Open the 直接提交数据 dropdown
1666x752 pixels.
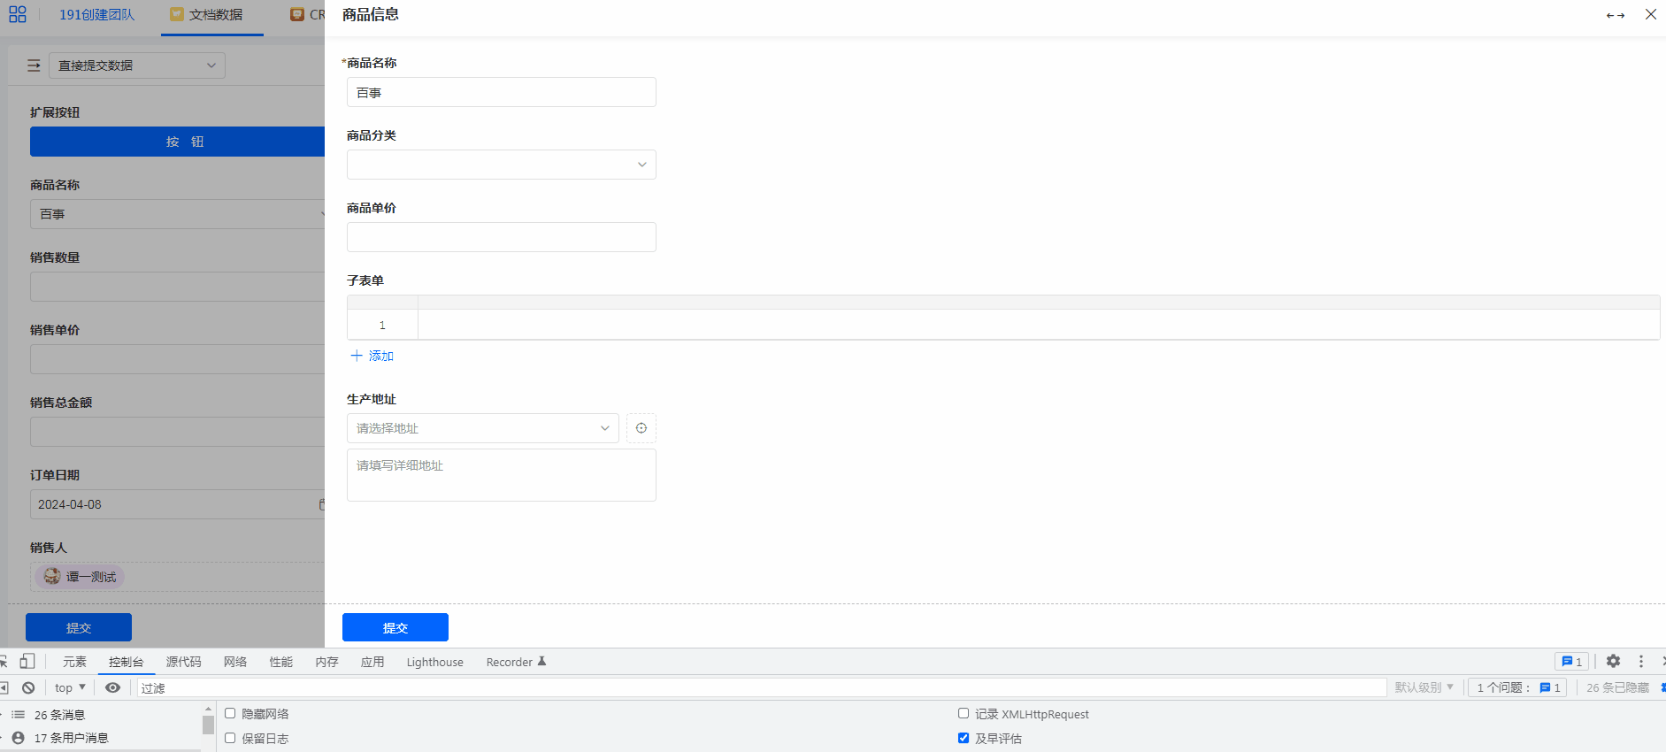click(x=137, y=65)
